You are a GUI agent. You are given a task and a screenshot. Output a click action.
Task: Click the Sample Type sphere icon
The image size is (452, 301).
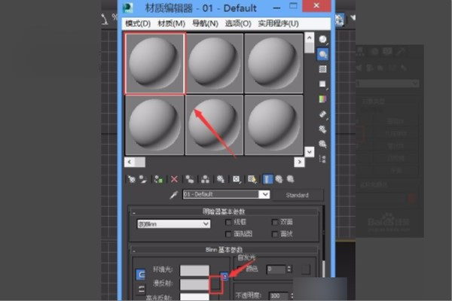(x=323, y=39)
